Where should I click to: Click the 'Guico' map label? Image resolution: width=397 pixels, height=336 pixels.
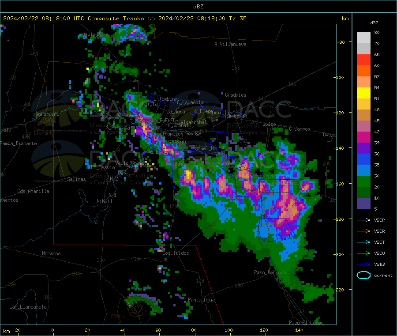pyautogui.click(x=269, y=124)
